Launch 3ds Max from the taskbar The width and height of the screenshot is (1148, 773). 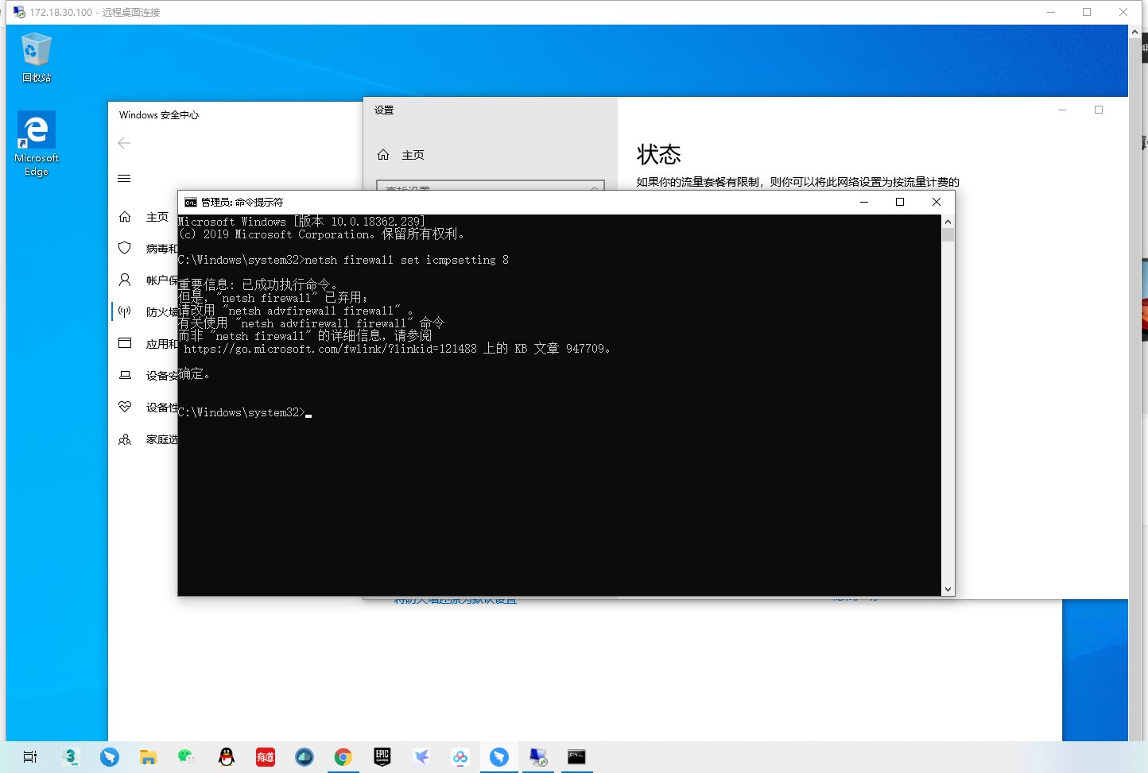click(71, 757)
